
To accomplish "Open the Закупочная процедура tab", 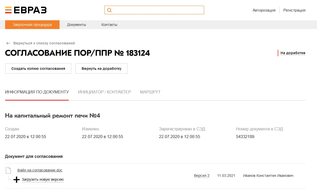I will point(32,25).
